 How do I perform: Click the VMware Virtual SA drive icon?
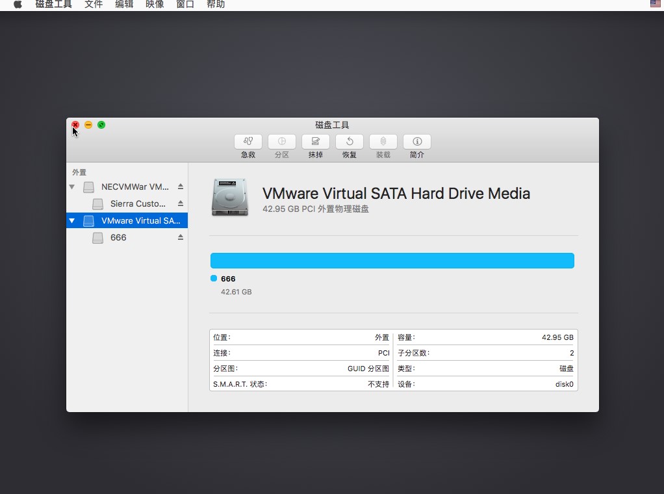(x=88, y=221)
